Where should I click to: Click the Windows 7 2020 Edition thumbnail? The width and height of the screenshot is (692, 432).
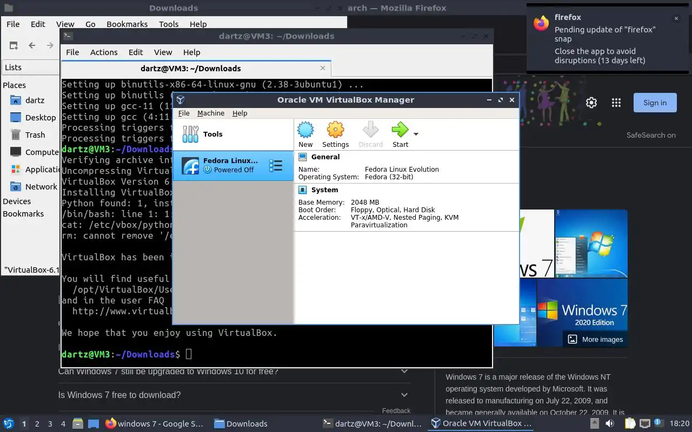click(582, 313)
